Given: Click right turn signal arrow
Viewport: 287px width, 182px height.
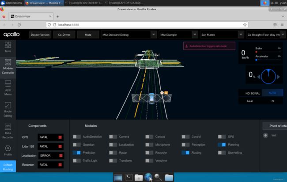Looking at the screenshot, I should [x=278, y=77].
